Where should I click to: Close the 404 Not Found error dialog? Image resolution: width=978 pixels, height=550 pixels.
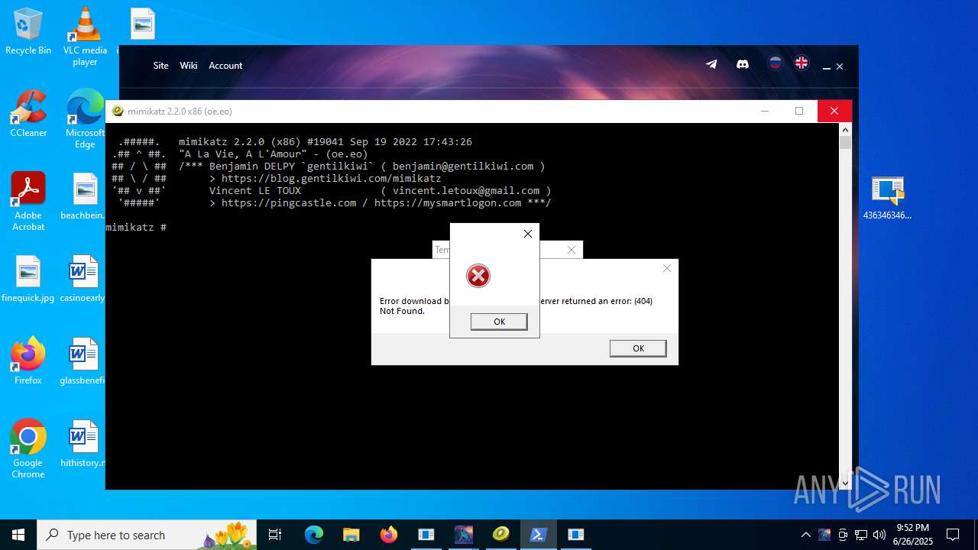click(x=667, y=268)
